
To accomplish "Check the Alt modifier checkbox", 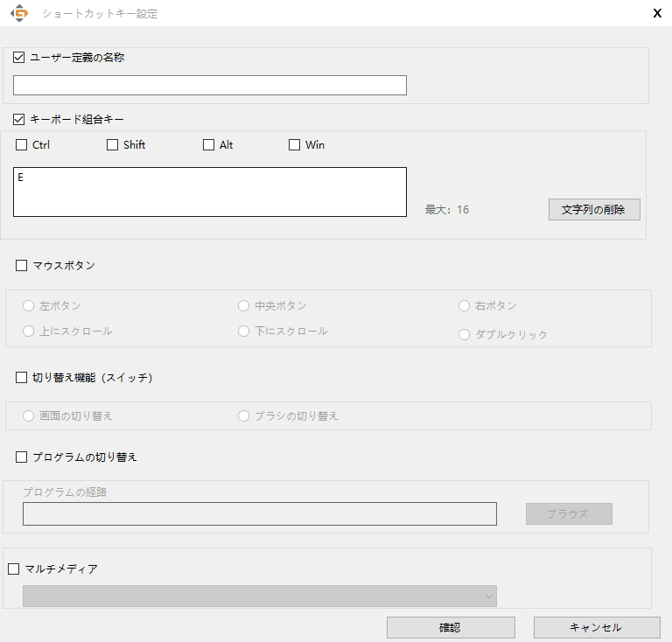I will (x=208, y=145).
